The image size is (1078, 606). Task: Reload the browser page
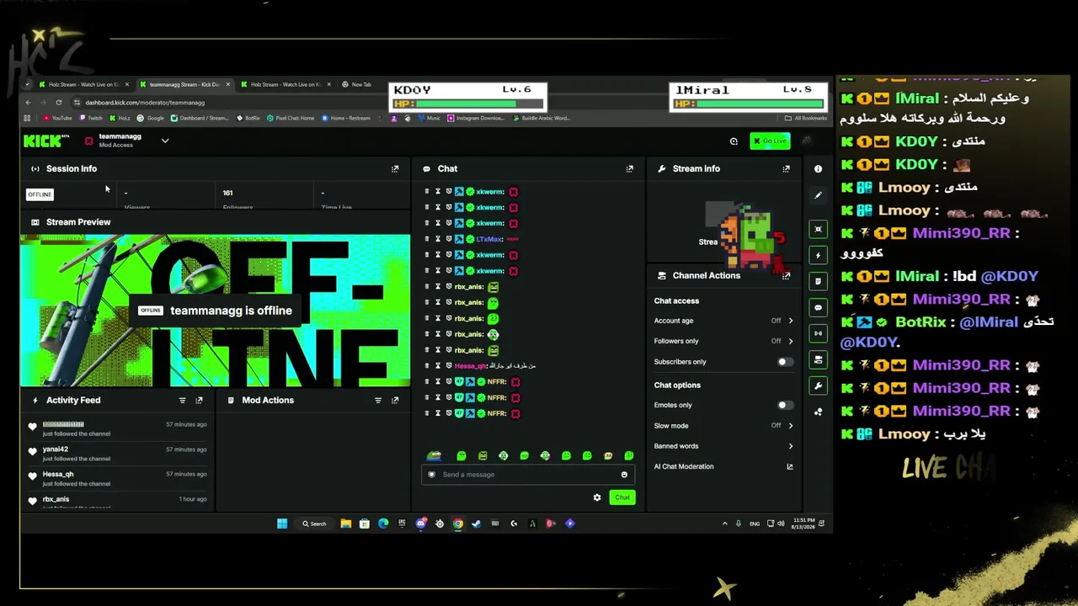pos(58,103)
